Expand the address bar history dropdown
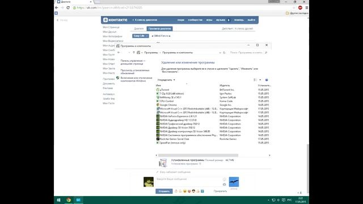This screenshot has height=204, width=363. (220, 53)
